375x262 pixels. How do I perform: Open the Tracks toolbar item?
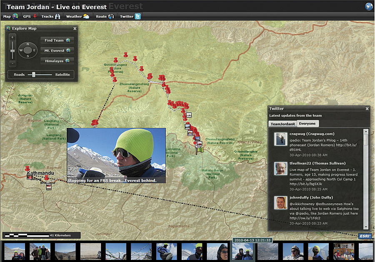(x=50, y=17)
